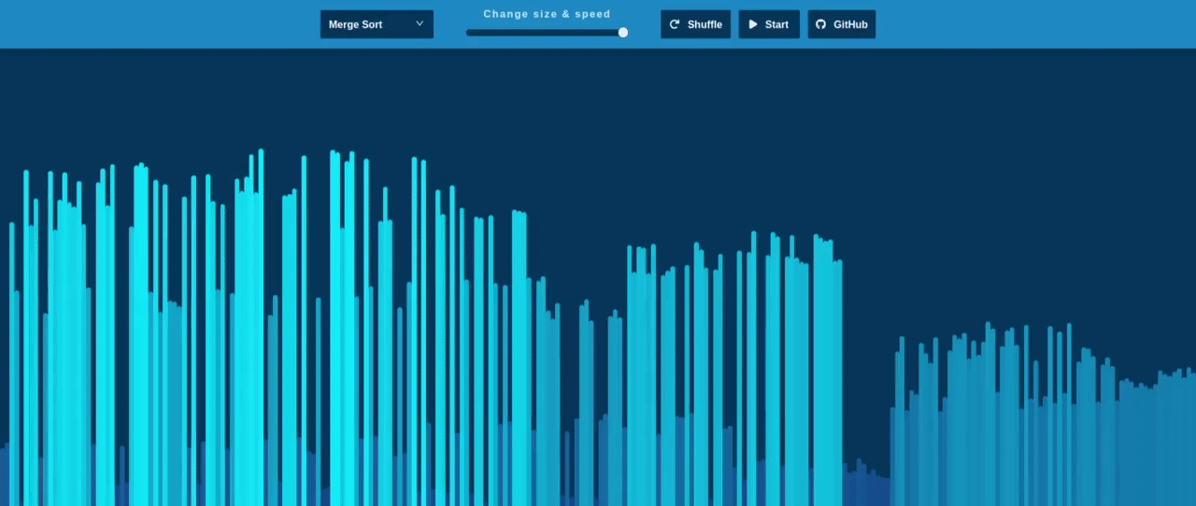Click the rightmost bar in the visualization
This screenshot has height=506, width=1196.
pyautogui.click(x=1192, y=439)
